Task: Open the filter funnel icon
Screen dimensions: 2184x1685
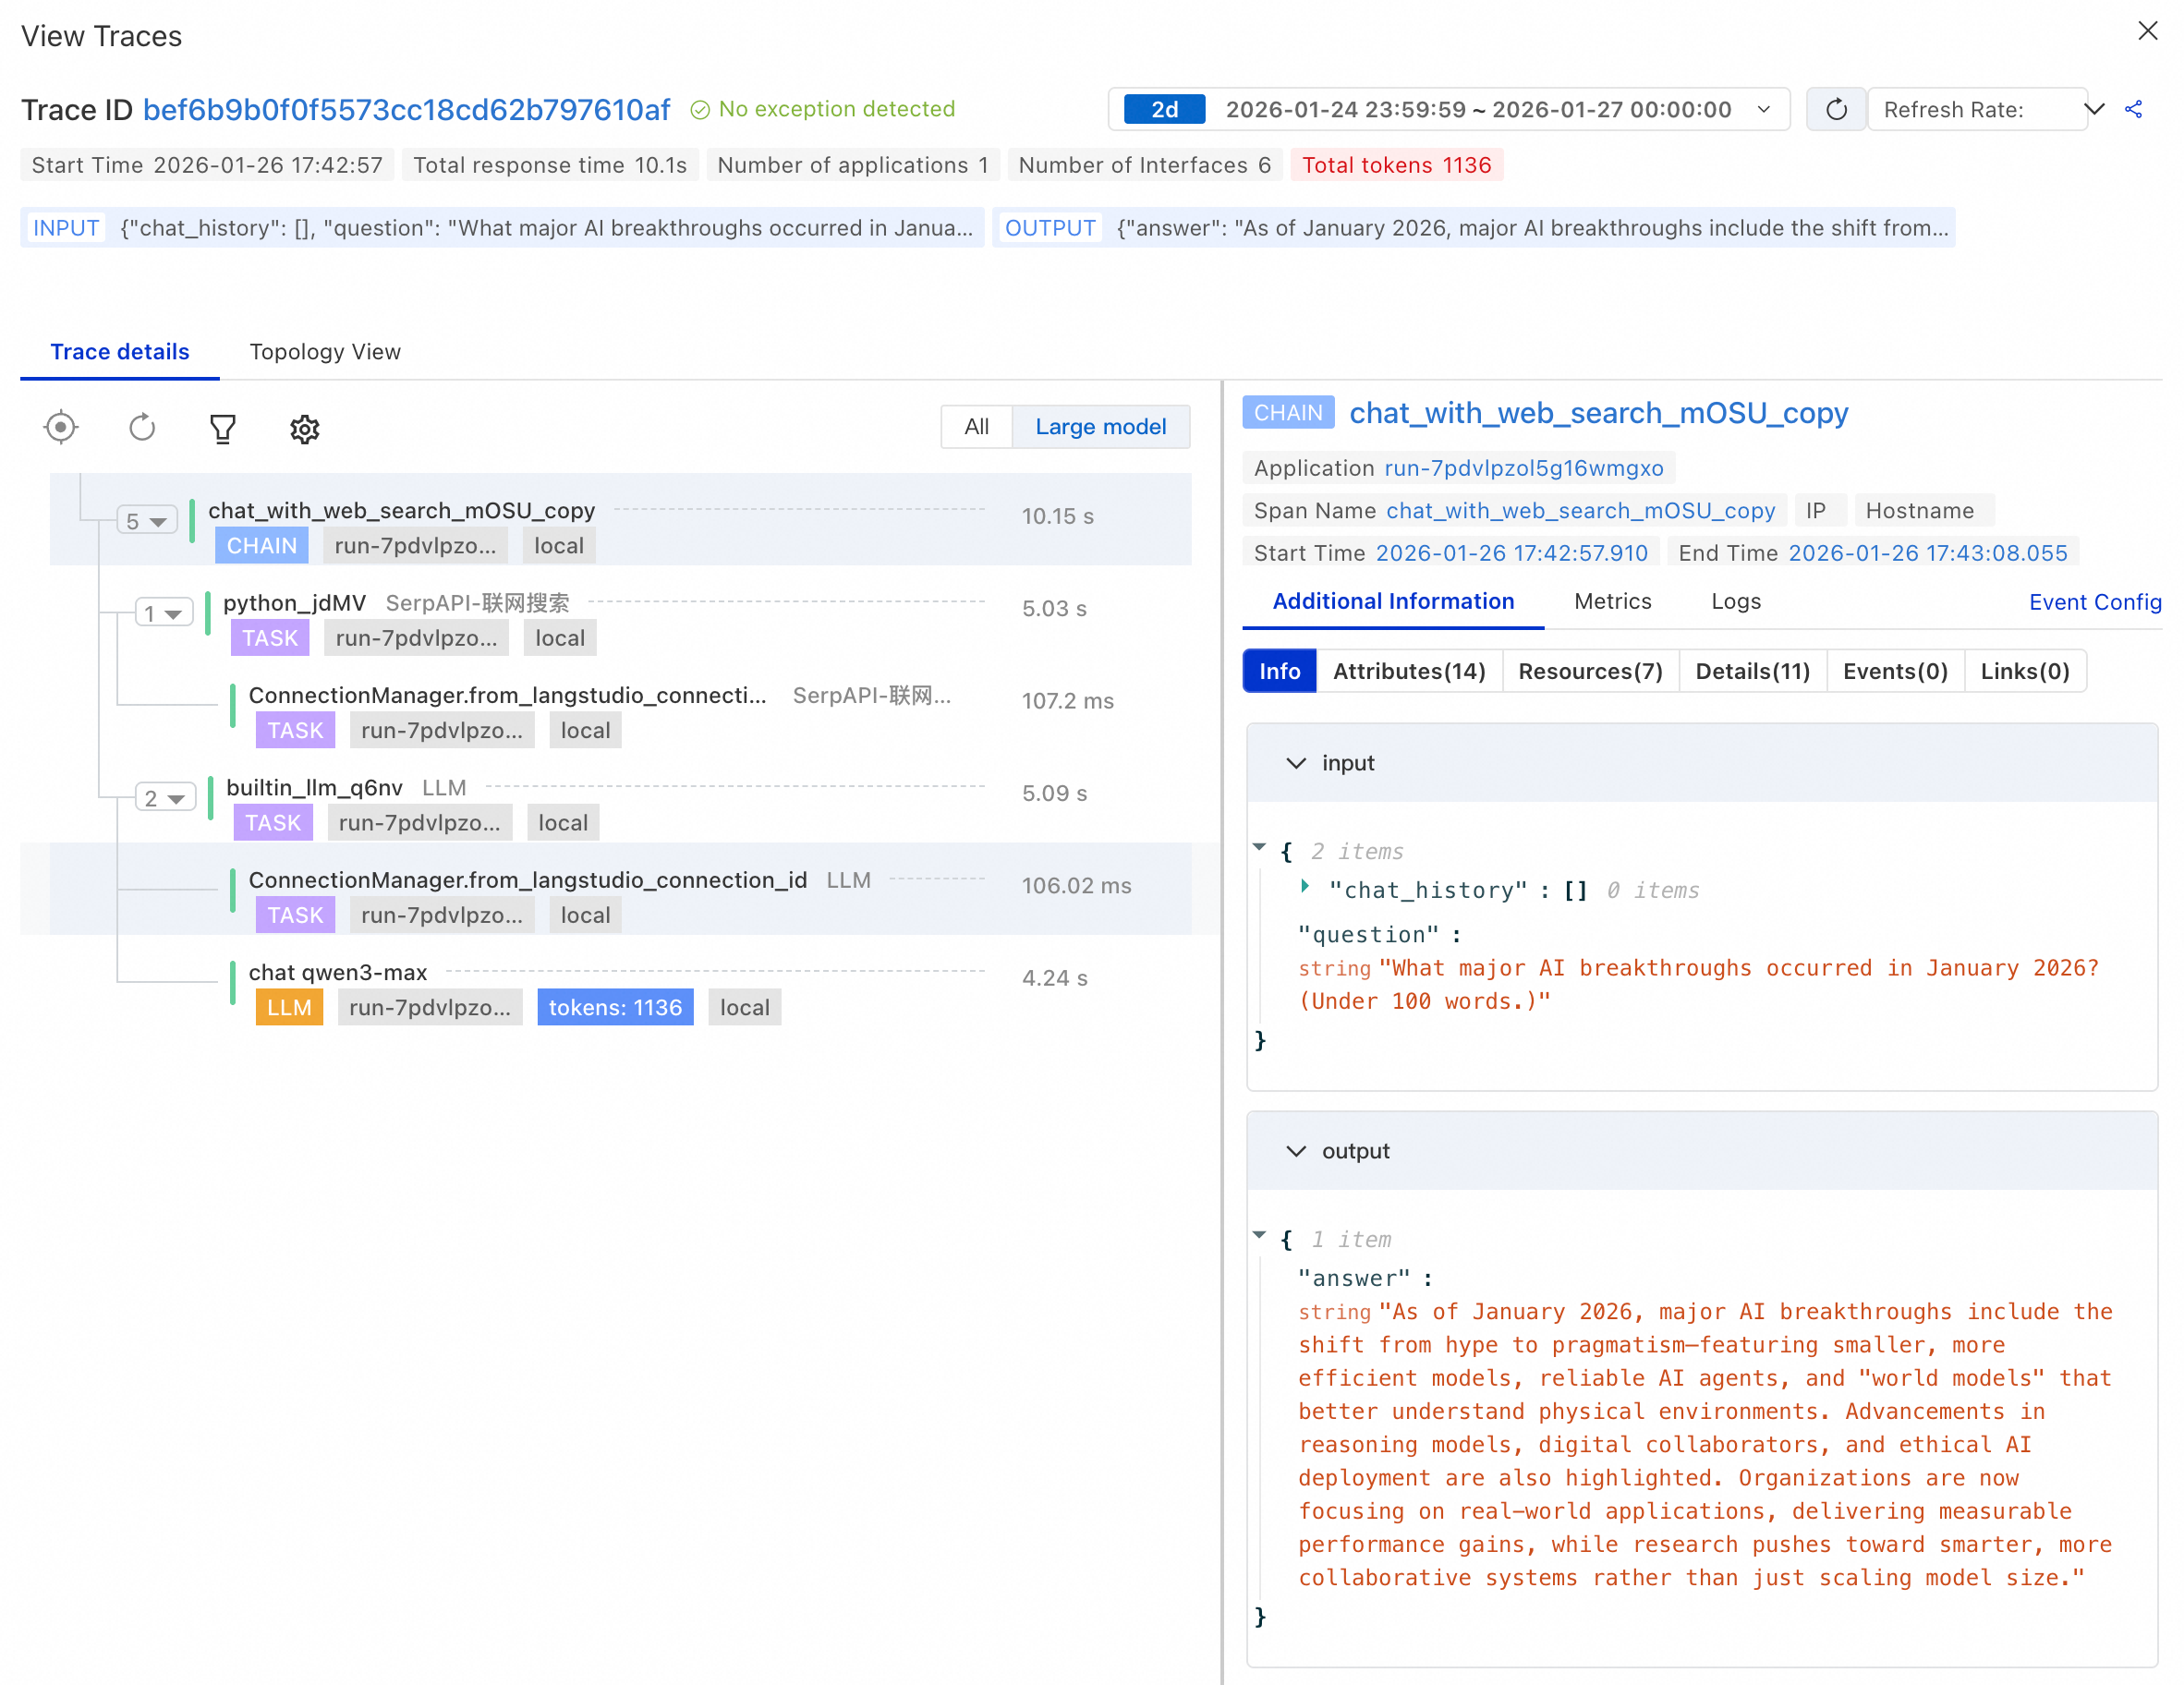Action: [x=222, y=429]
